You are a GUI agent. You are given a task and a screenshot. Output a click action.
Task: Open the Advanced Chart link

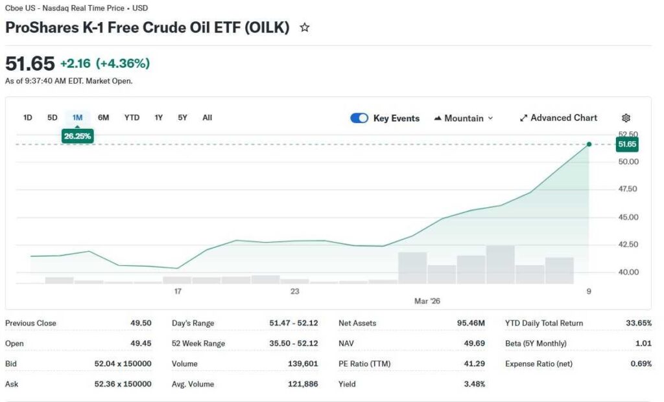click(563, 118)
